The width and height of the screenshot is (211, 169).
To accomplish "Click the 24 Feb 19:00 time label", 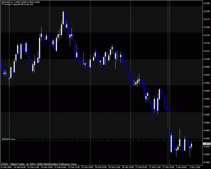I will point(47,167).
